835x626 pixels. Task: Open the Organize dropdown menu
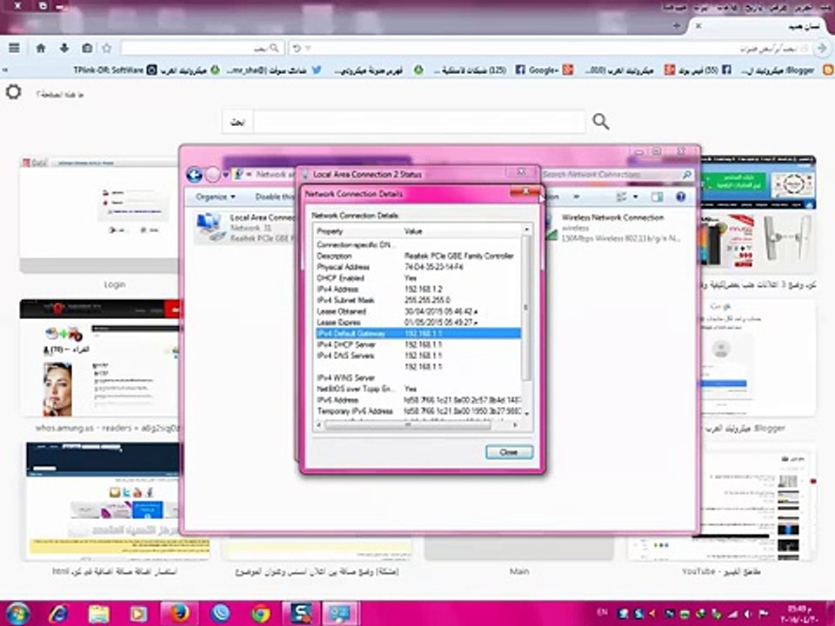tap(215, 197)
